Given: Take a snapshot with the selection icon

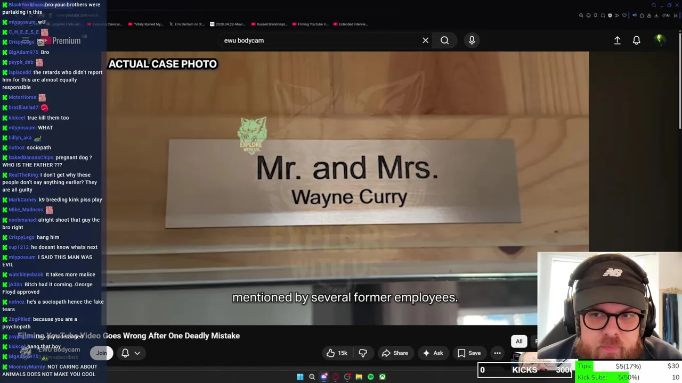Looking at the screenshot, I should [603, 15].
